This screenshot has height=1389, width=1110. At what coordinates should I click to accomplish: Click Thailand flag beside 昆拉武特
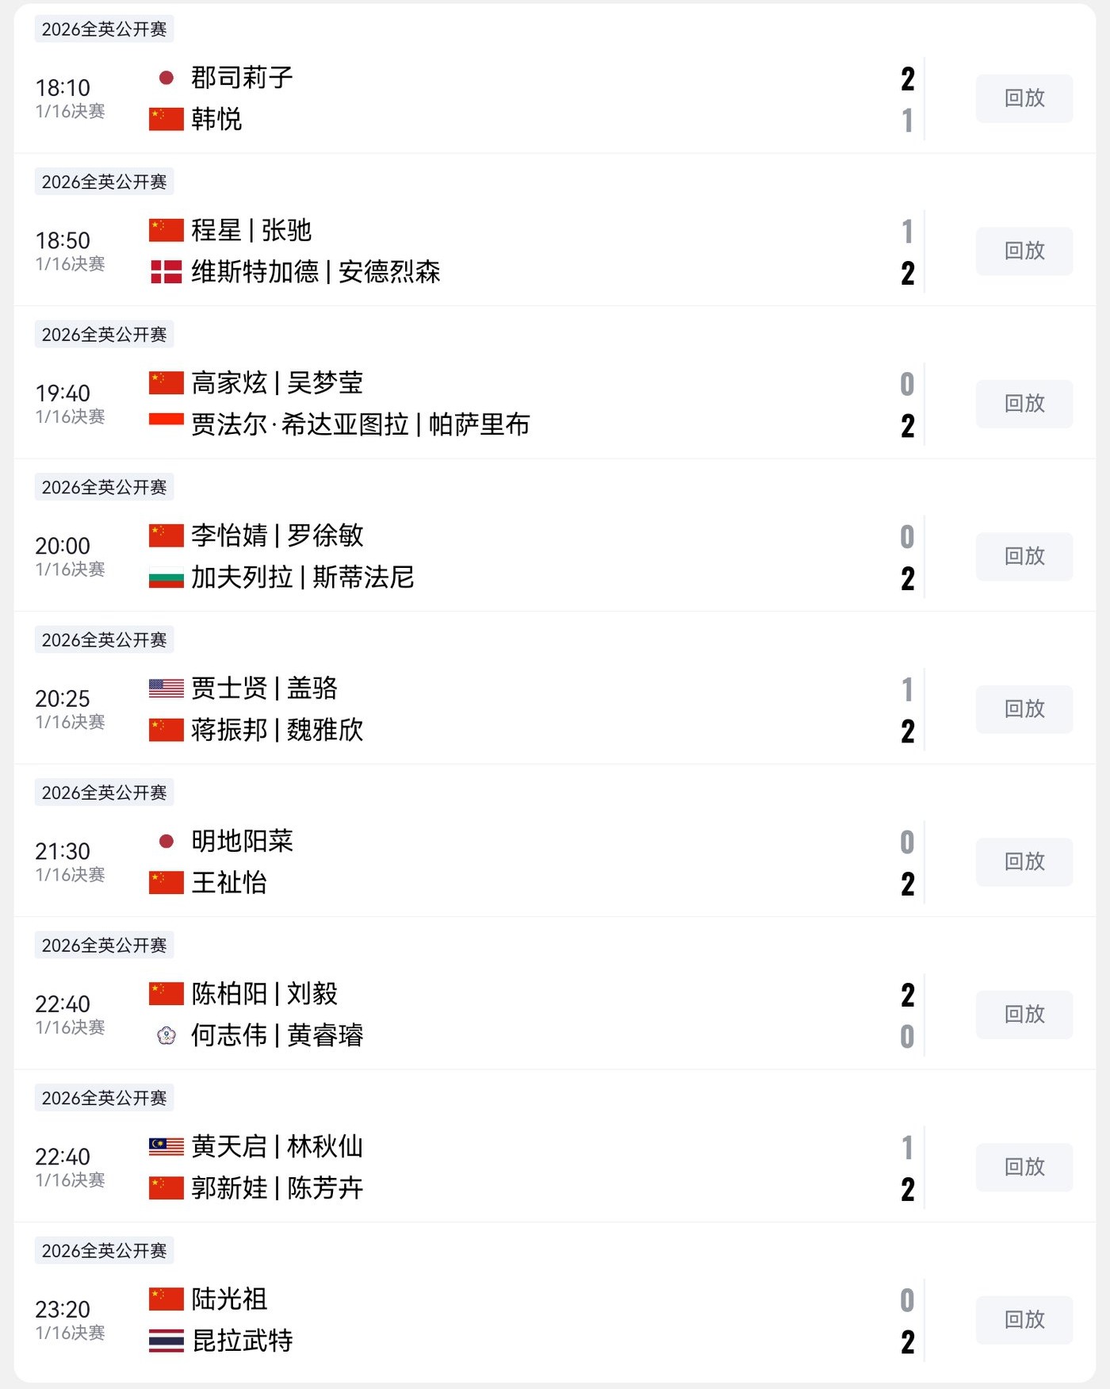[x=166, y=1341]
